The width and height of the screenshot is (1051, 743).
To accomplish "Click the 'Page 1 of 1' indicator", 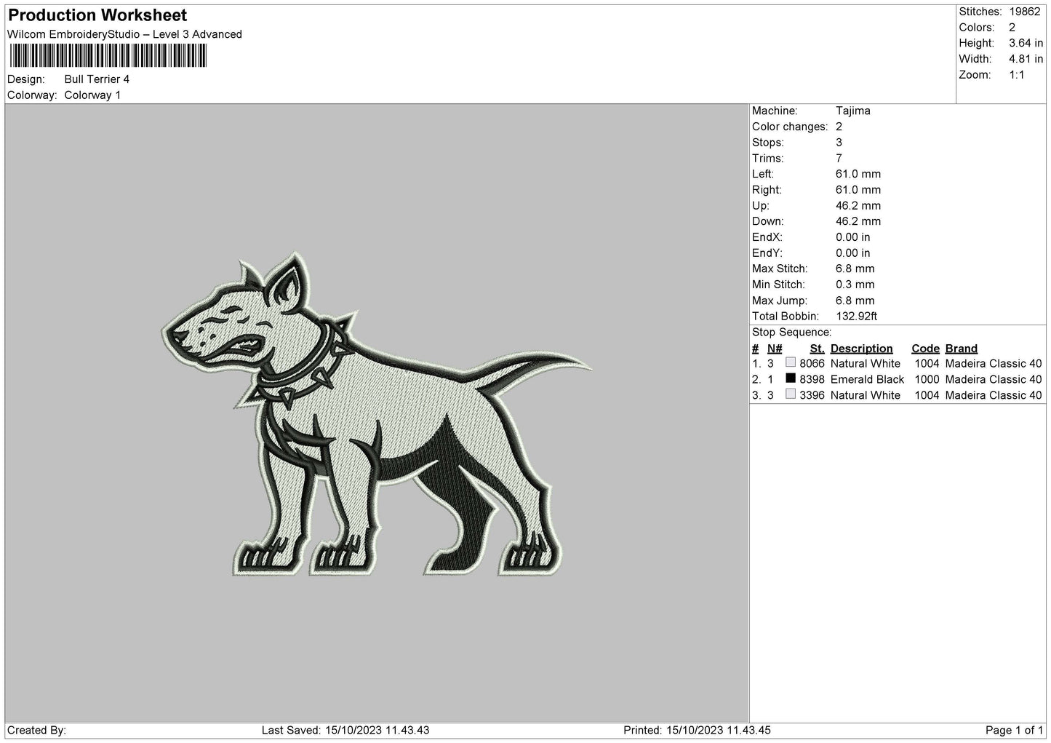I will (1014, 731).
